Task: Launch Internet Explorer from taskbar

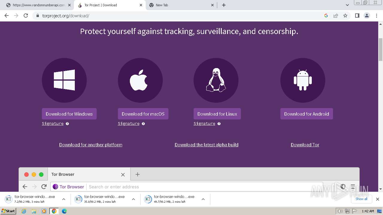Action: (x=24, y=211)
